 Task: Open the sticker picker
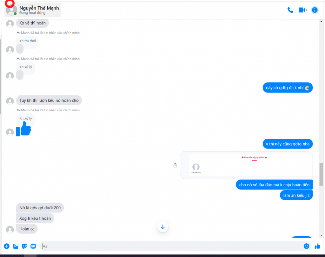click(x=24, y=246)
